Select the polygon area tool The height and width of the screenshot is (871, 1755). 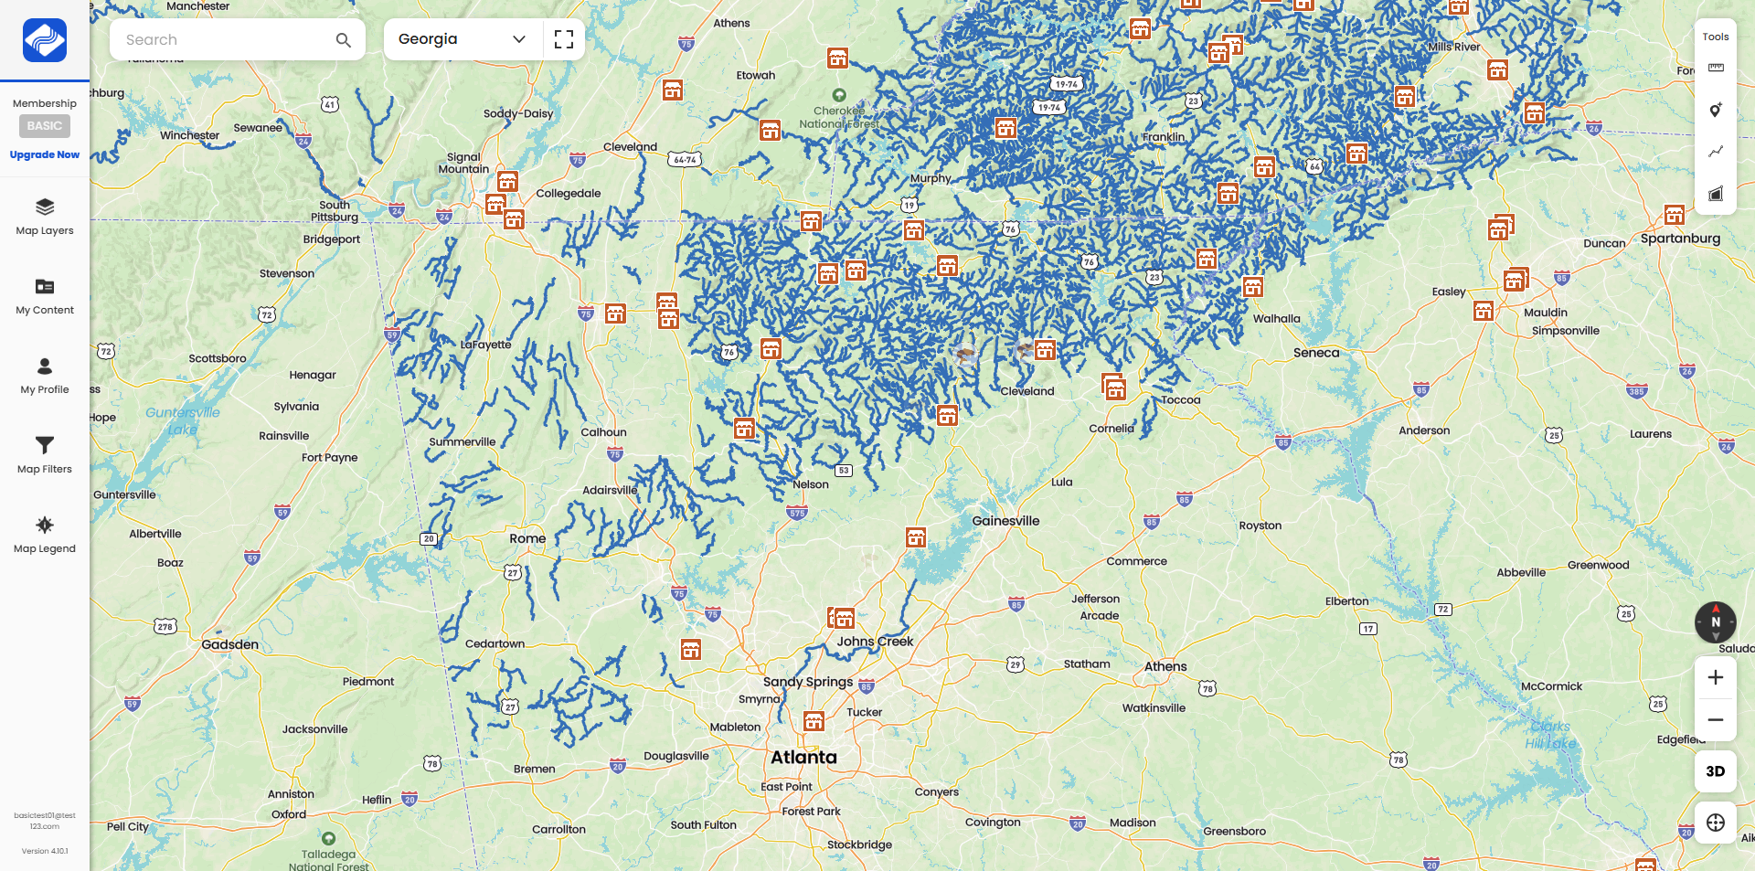[x=1716, y=194]
